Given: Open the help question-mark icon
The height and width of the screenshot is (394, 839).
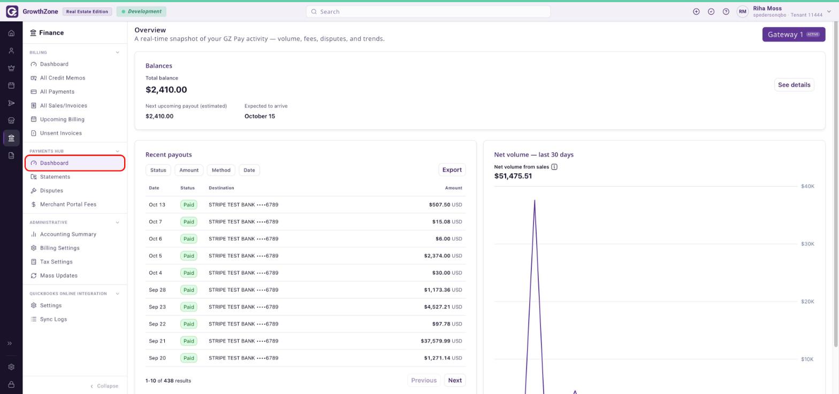Looking at the screenshot, I should point(726,11).
